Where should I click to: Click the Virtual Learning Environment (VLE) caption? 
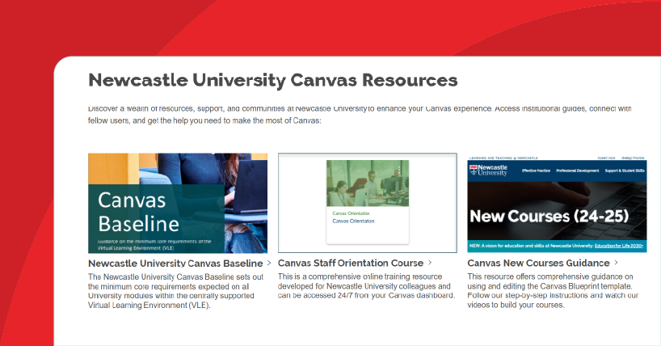135,248
